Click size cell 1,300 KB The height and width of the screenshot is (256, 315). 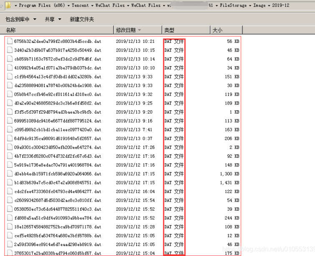tap(229, 174)
